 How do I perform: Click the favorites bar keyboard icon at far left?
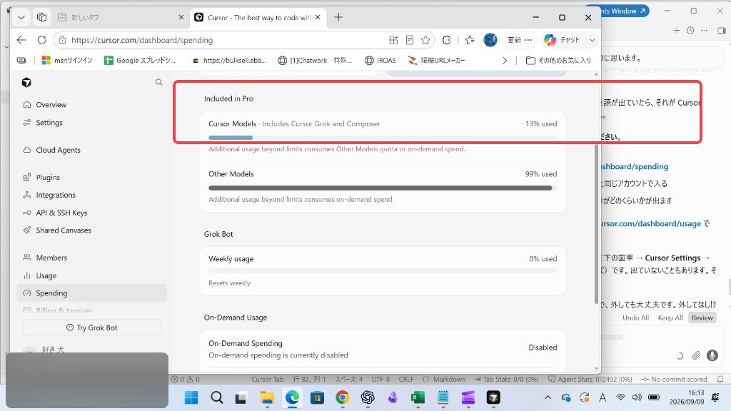(21, 60)
